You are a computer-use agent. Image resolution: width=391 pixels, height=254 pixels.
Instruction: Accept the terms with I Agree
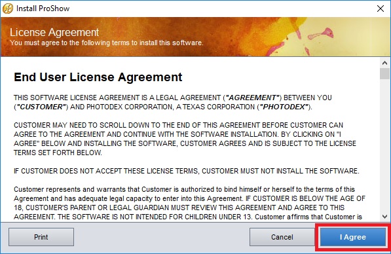click(353, 237)
